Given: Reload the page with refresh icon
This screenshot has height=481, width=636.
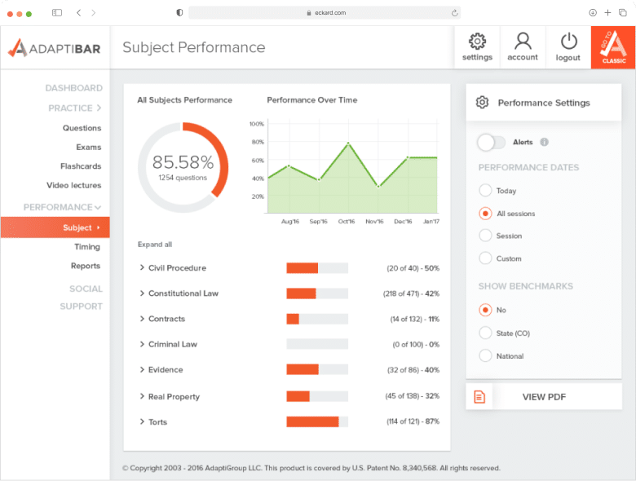Looking at the screenshot, I should (455, 13).
